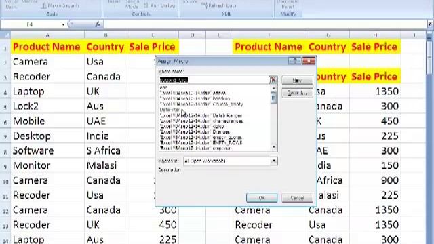Image resolution: width=434 pixels, height=244 pixels.
Task: Click cell B8 containing S Africa
Action: tap(106, 151)
